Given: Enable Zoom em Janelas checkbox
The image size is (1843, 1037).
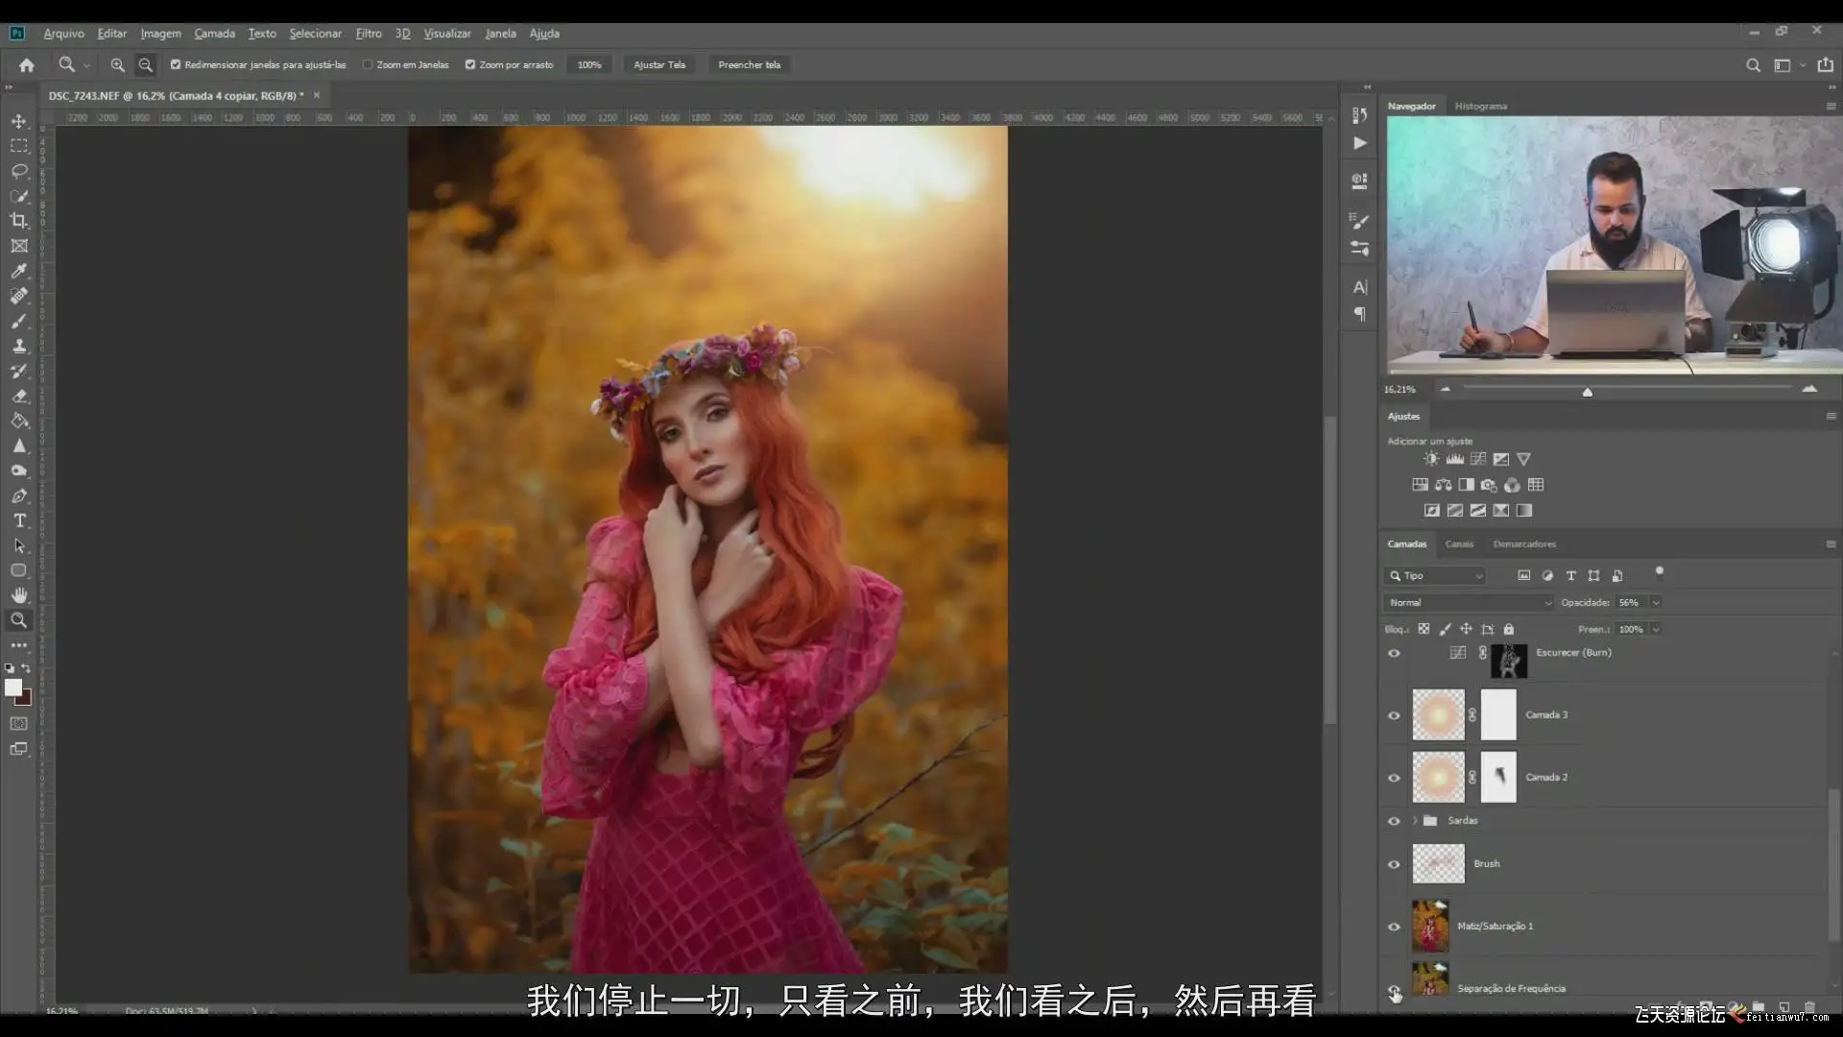Looking at the screenshot, I should [368, 65].
